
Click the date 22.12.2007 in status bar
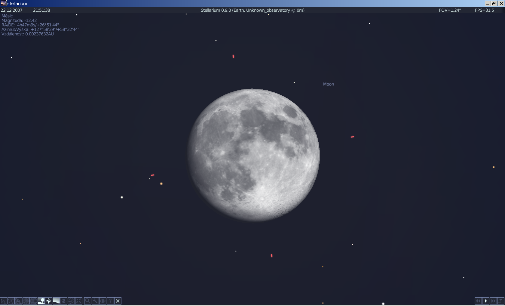pyautogui.click(x=11, y=10)
